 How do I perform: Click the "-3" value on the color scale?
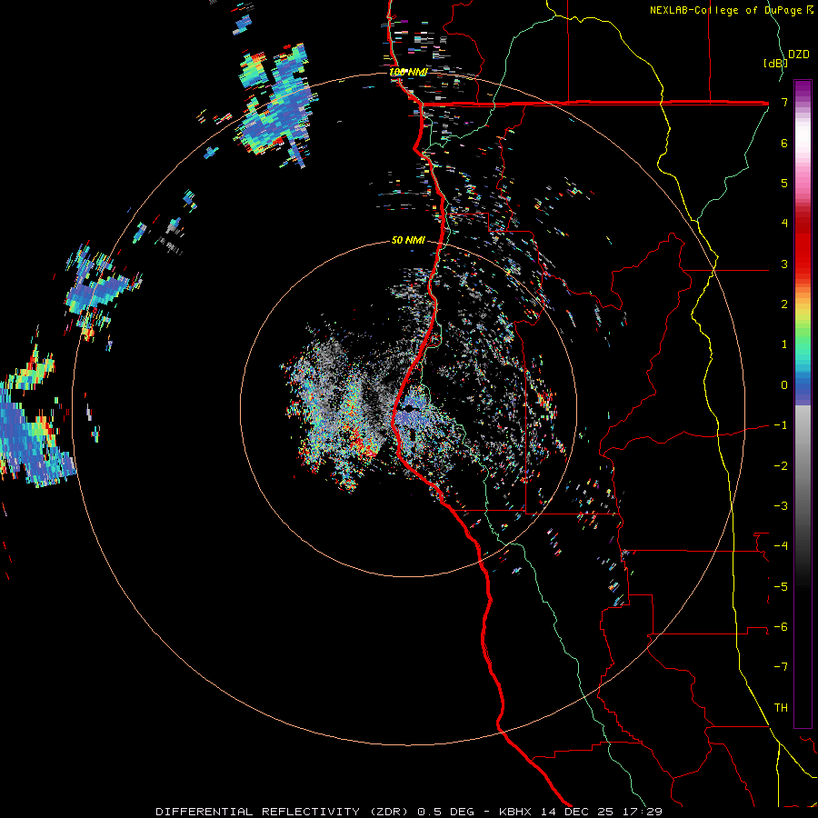(x=781, y=506)
